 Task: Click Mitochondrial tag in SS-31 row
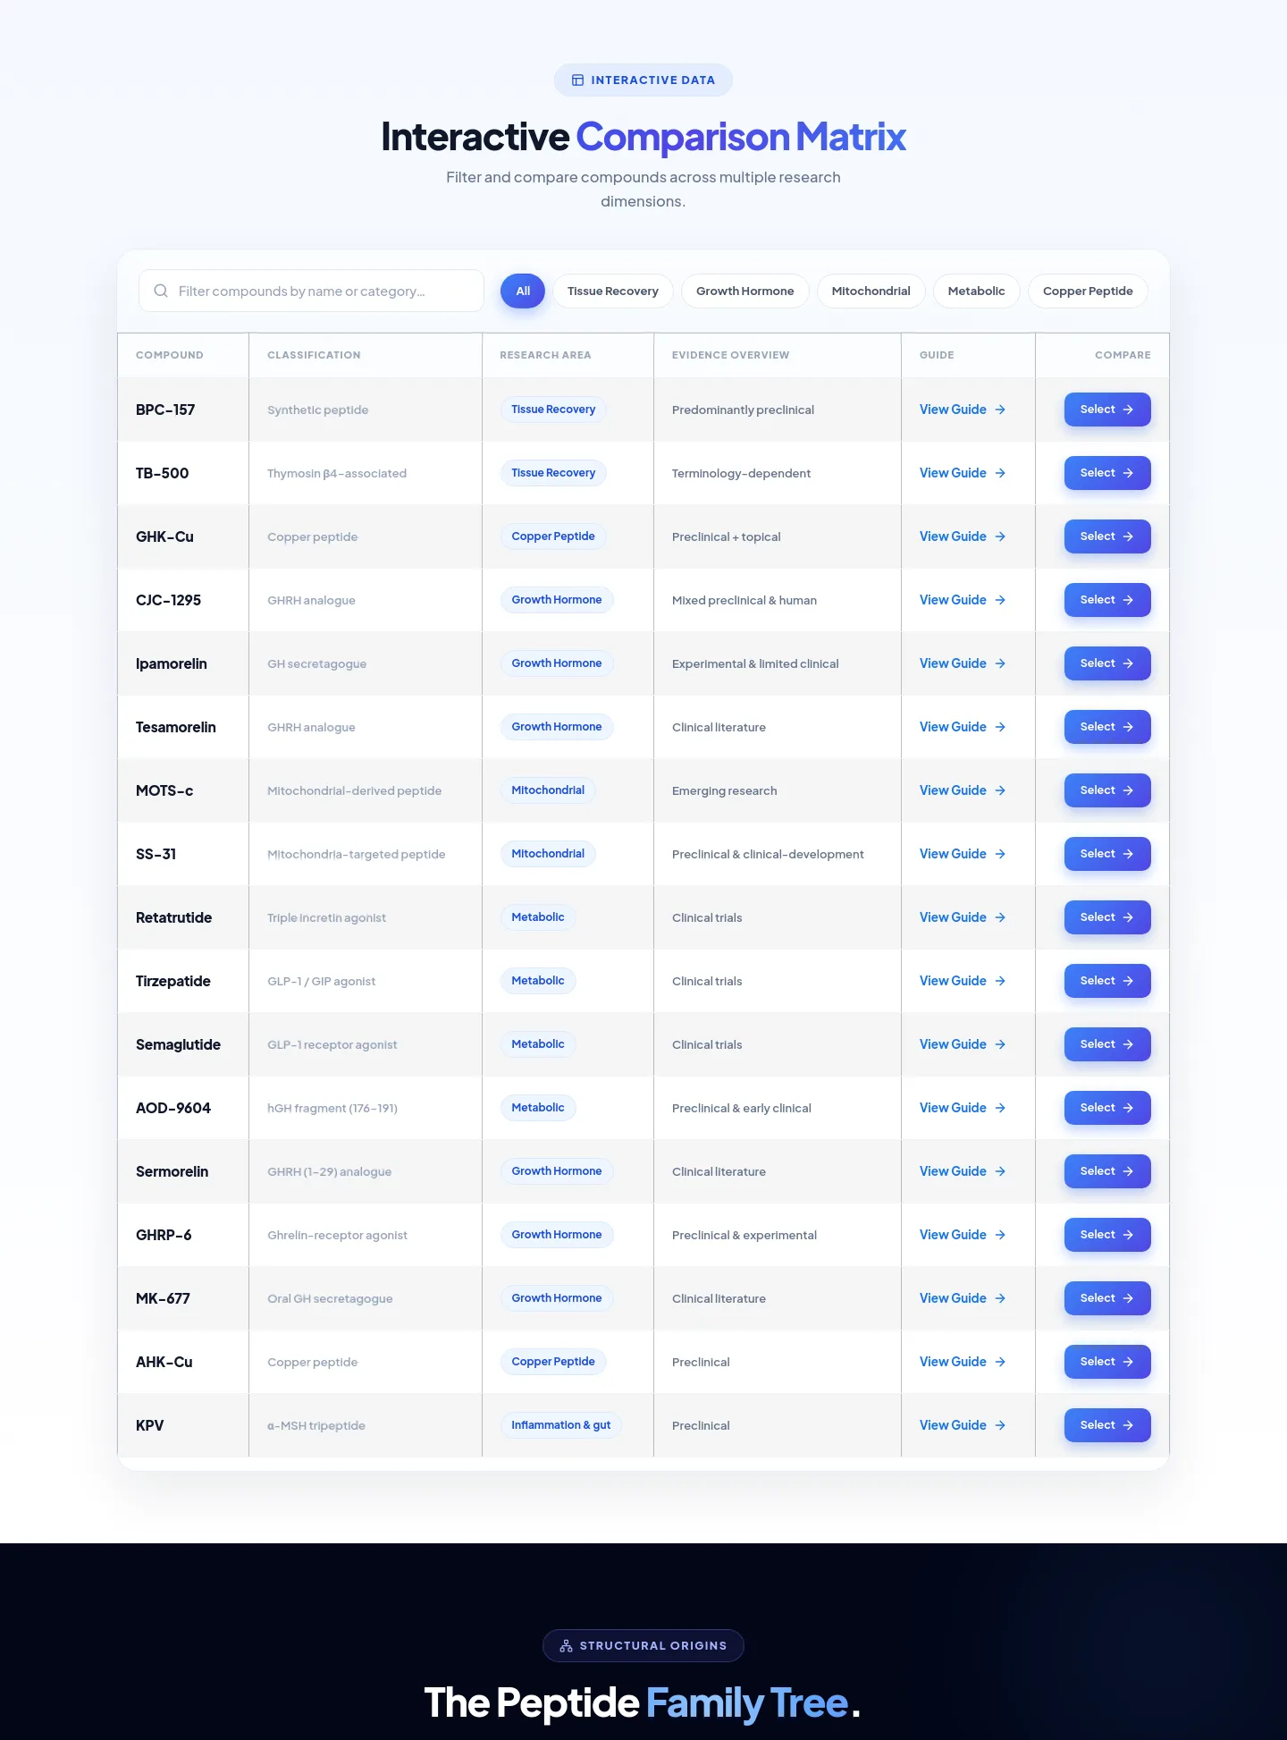pos(548,854)
